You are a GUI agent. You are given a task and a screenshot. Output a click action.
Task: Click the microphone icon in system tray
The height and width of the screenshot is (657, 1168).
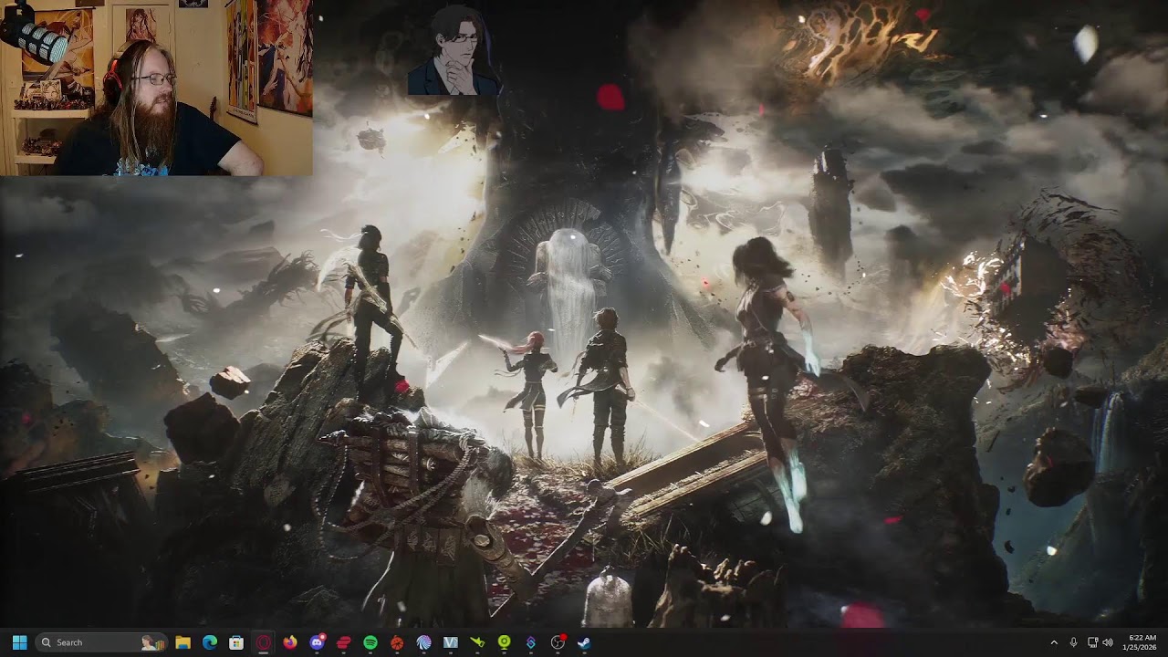1073,642
